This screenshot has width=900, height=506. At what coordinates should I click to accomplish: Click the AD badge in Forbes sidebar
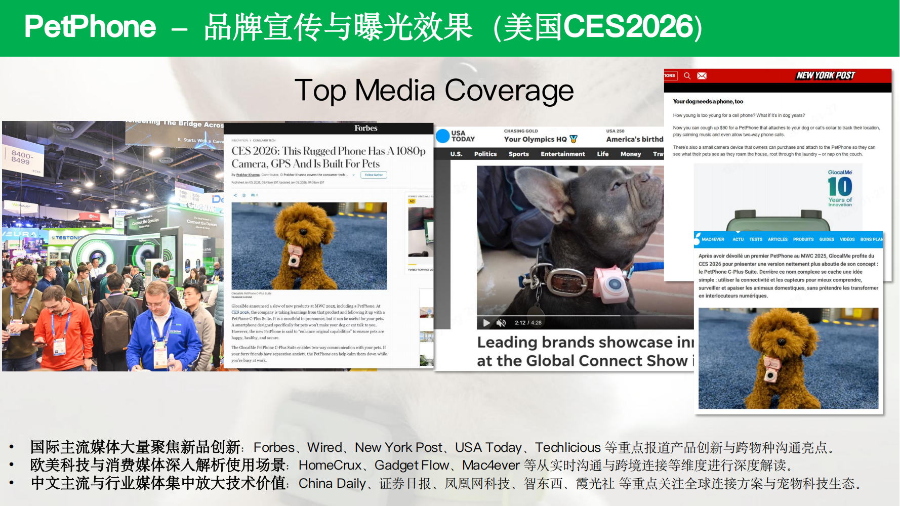[412, 201]
